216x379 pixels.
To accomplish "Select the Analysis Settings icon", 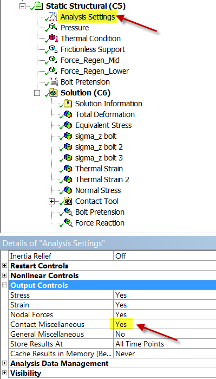I will (x=53, y=17).
